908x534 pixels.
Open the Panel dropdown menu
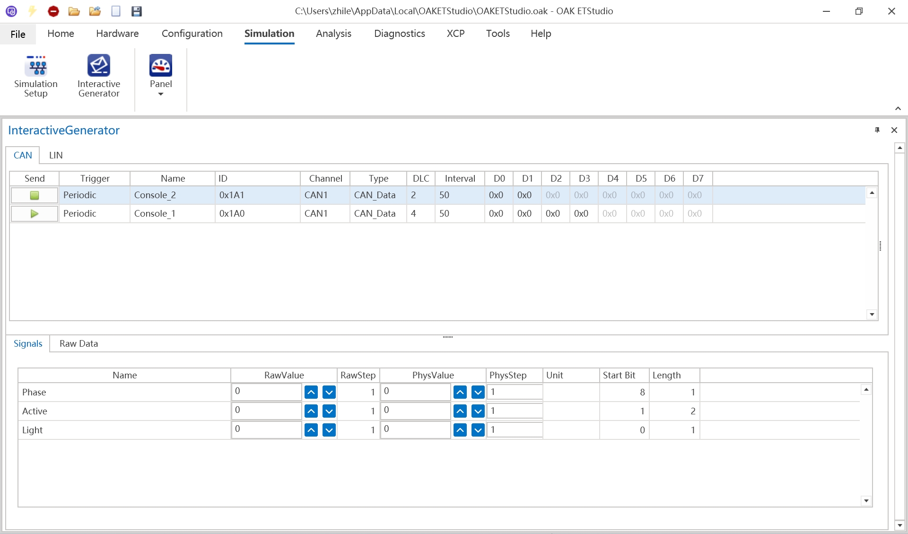[161, 94]
